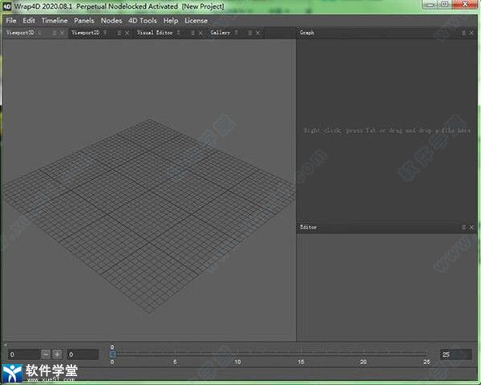The height and width of the screenshot is (385, 481).
Task: Close the Viewport3D tab
Action: point(62,33)
